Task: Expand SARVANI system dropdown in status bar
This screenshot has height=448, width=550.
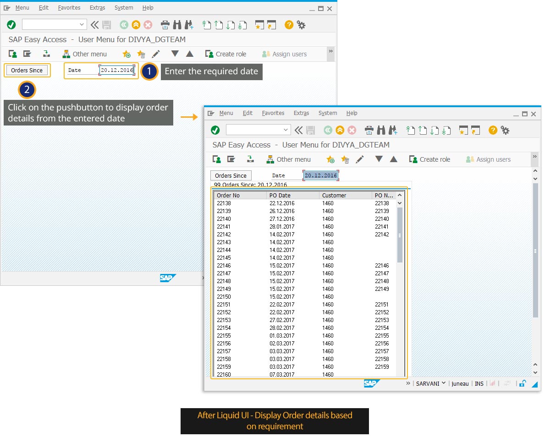Action: [444, 383]
